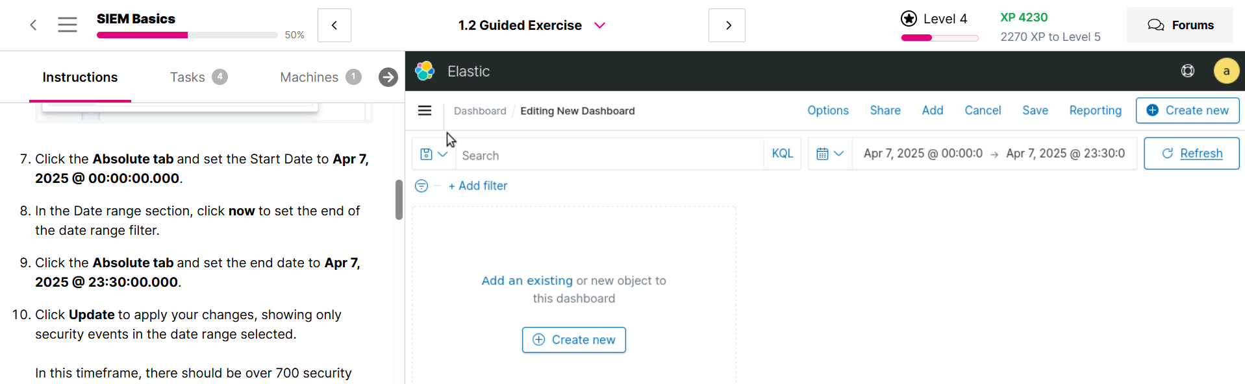
Task: Click the KQL query language toggle
Action: (782, 154)
